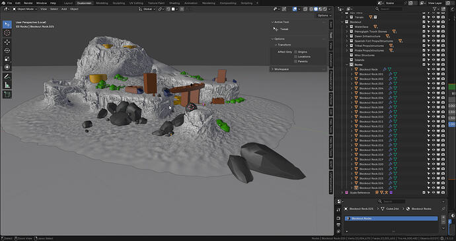
Task: Switch to the Shading workspace tab
Action: 174,3
